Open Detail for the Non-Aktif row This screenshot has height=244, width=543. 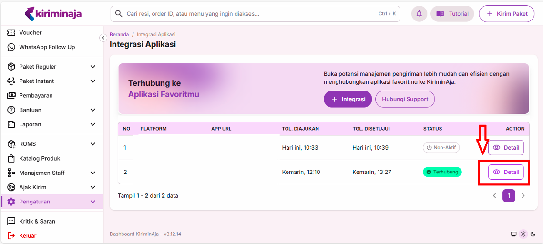coord(506,147)
